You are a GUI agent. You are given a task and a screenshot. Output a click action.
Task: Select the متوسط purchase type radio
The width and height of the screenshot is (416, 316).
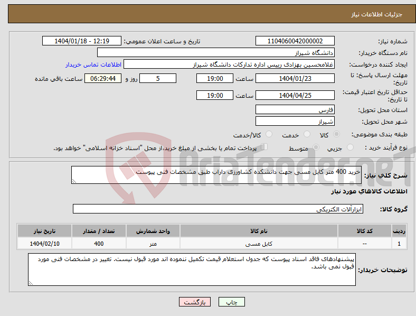[x=316, y=147]
